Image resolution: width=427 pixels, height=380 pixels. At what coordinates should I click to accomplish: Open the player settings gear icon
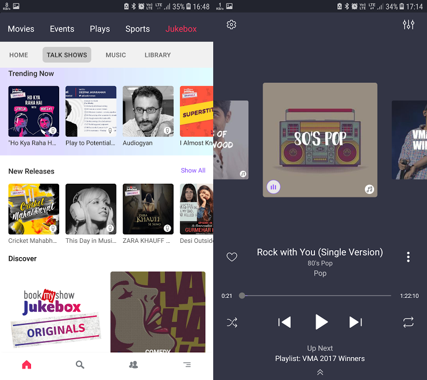click(232, 25)
